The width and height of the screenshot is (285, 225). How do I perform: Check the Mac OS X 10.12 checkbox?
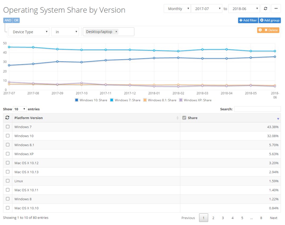(x=8, y=163)
